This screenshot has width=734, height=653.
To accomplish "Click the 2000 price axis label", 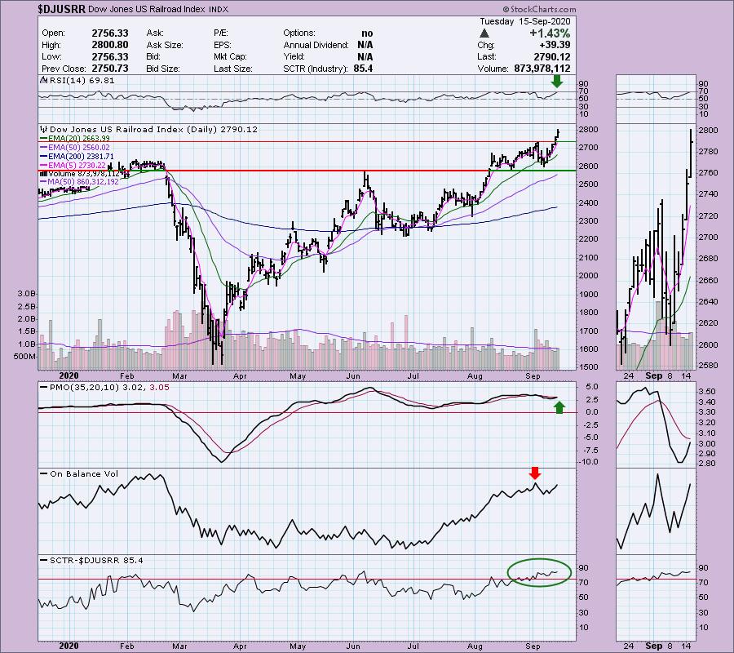I will coord(589,275).
